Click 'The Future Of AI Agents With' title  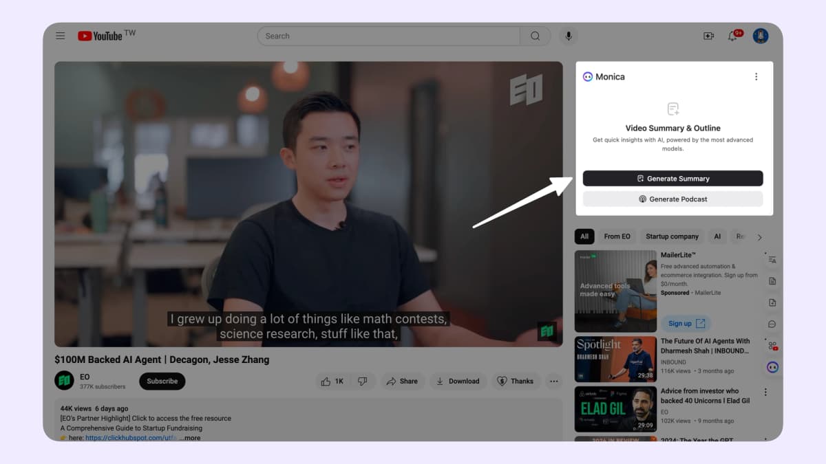click(x=705, y=346)
